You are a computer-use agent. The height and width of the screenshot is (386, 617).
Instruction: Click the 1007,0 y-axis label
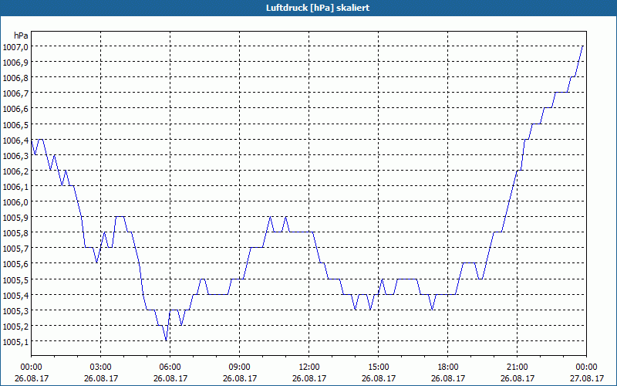[x=15, y=47]
